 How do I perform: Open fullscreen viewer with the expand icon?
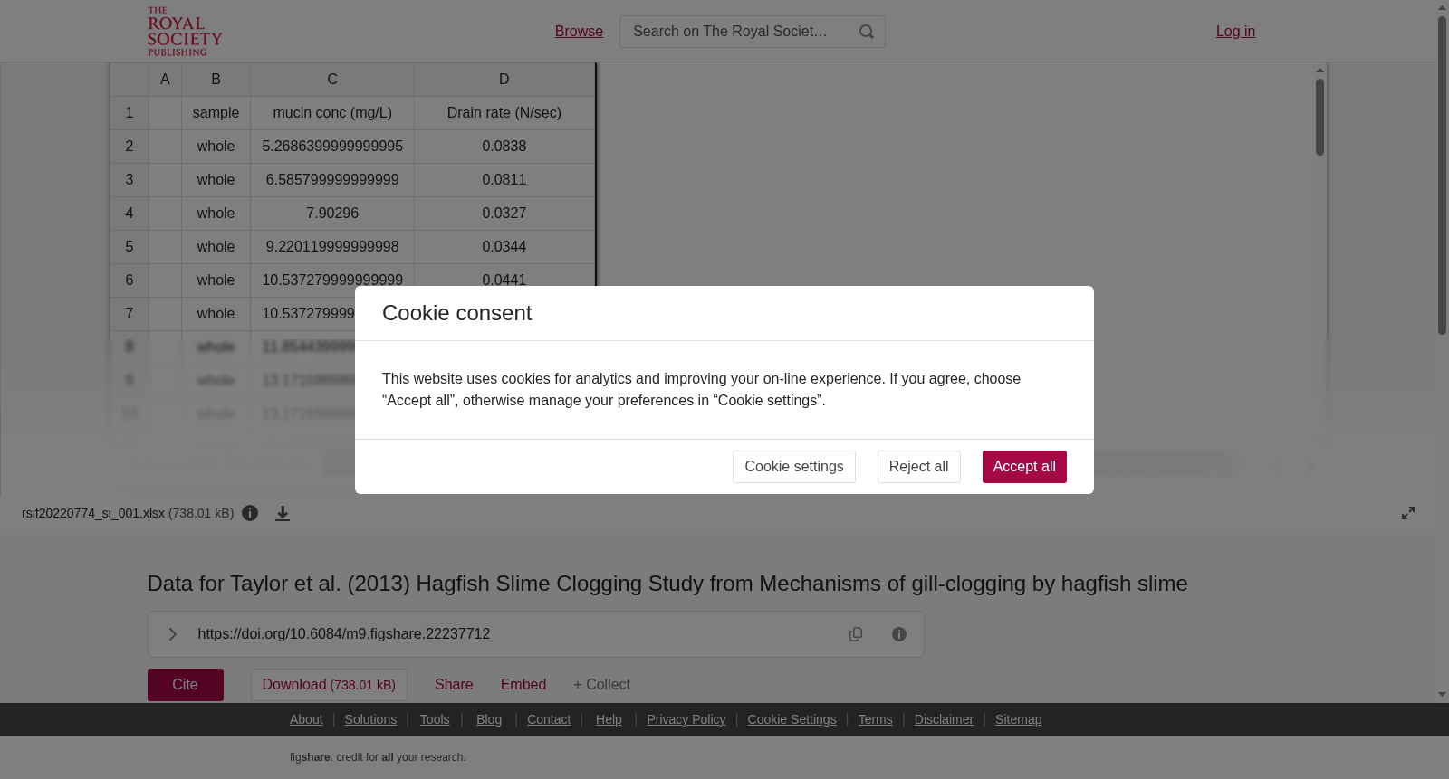[x=1408, y=513]
